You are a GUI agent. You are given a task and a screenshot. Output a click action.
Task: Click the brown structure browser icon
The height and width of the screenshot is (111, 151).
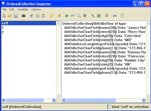(107, 16)
